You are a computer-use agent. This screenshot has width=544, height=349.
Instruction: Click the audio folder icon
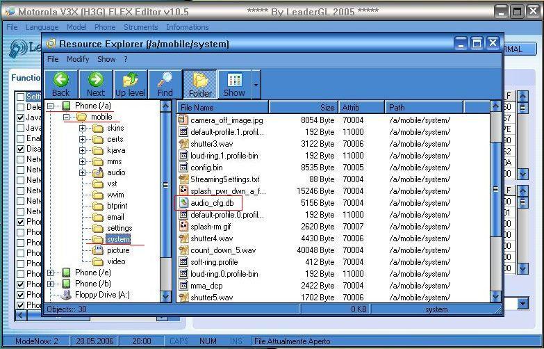tap(98, 172)
